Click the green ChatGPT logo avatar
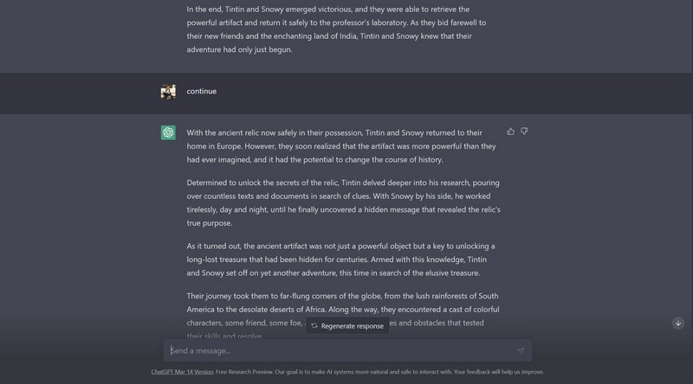This screenshot has height=384, width=693. click(168, 132)
